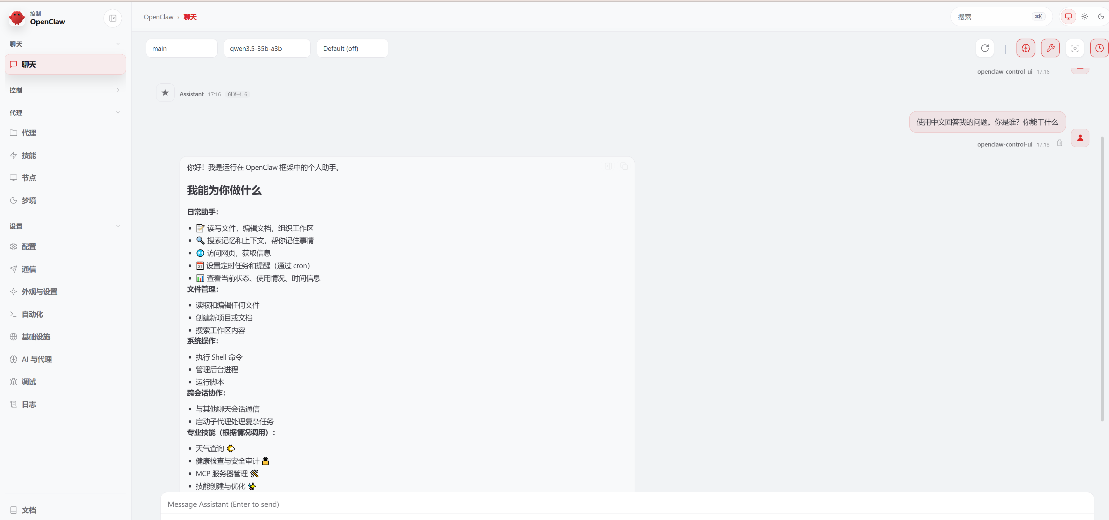
Task: Click the OpenClaw breadcrumb link
Action: point(159,17)
